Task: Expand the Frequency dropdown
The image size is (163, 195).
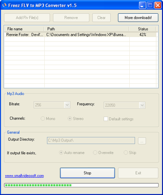Action: [142, 105]
